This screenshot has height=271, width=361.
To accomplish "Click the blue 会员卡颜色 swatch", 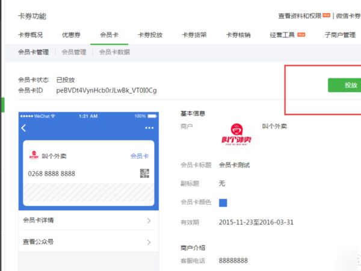I will coord(223,202).
